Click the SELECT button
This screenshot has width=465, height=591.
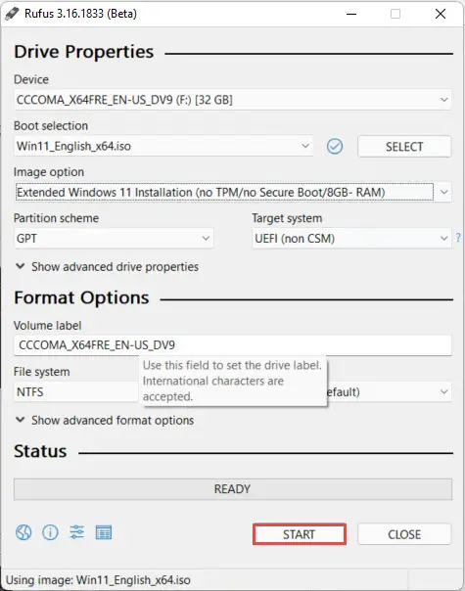coord(404,146)
